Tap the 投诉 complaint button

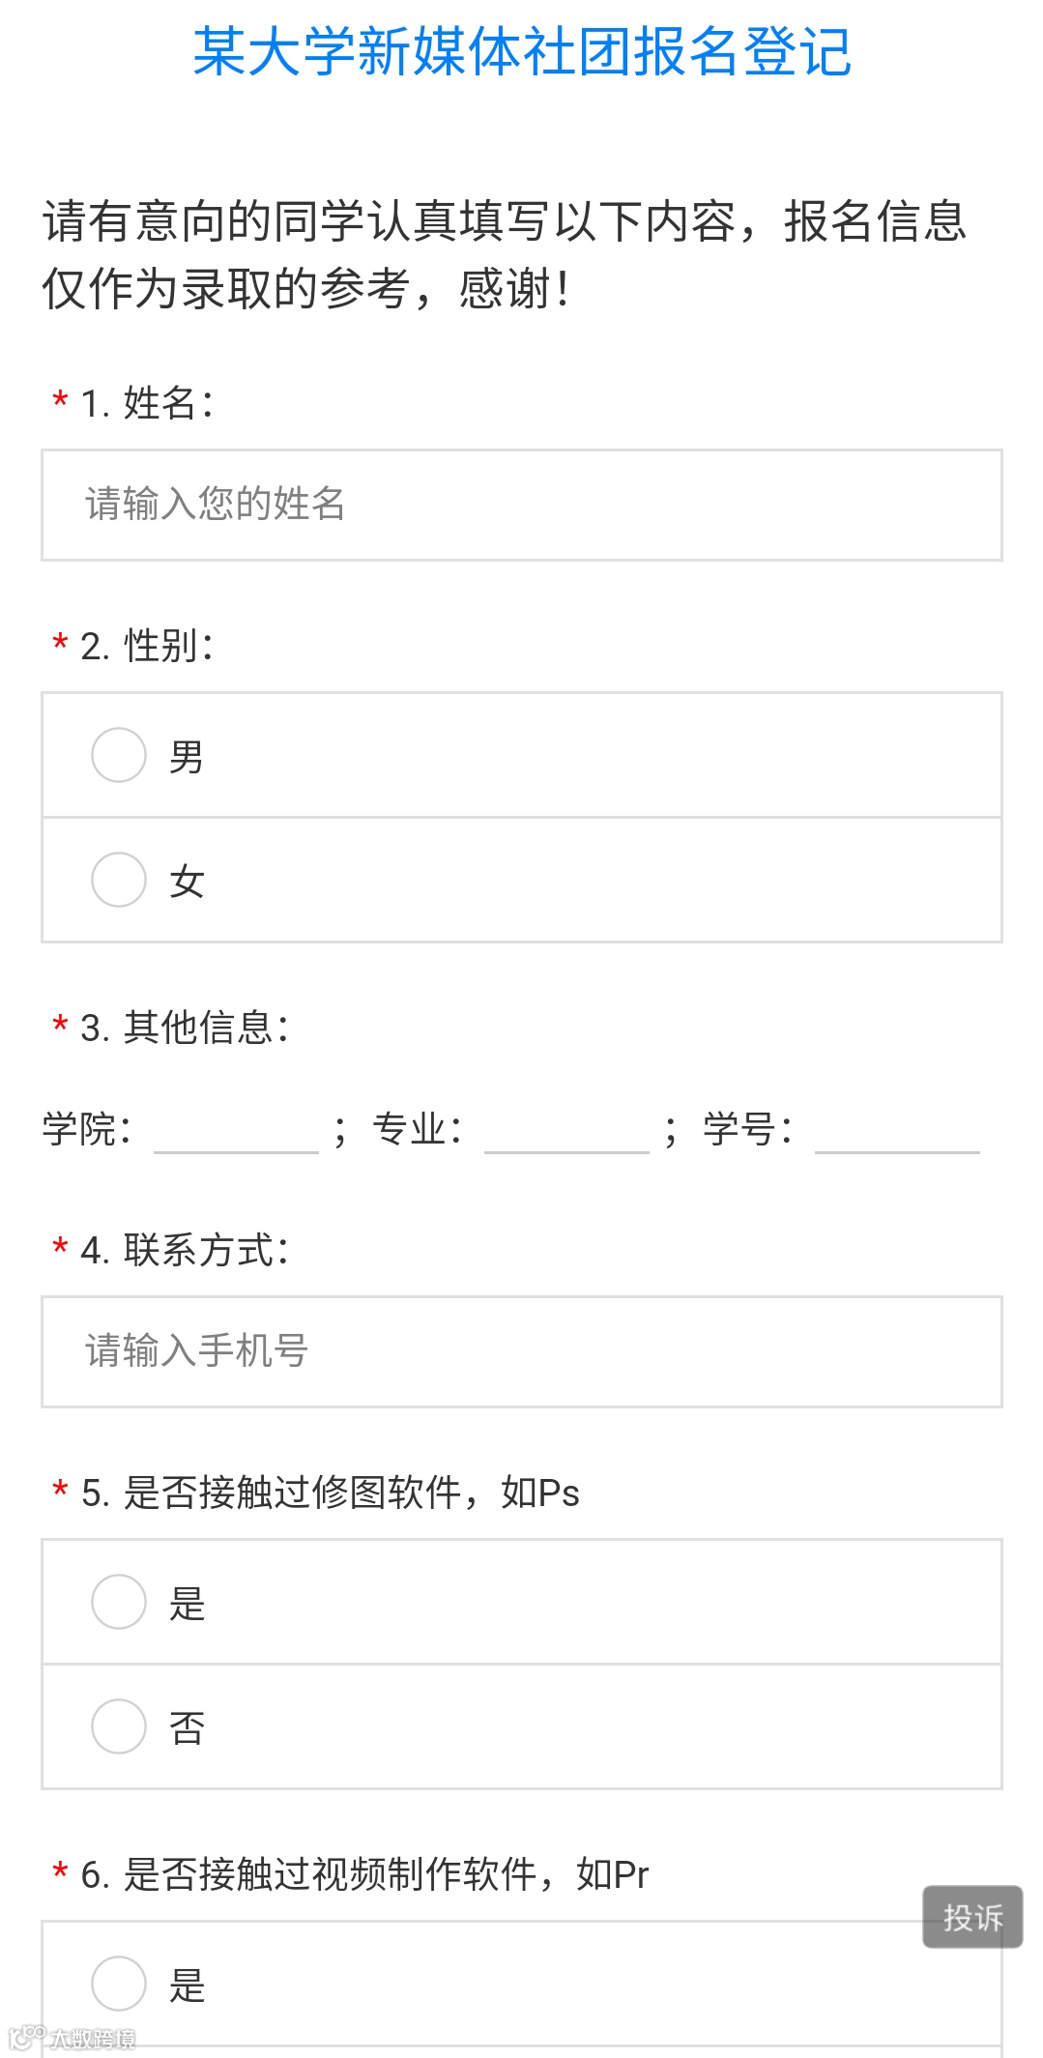click(972, 1917)
